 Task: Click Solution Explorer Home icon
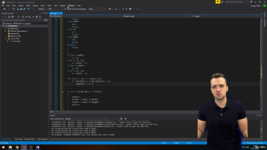pyautogui.click(x=9, y=17)
